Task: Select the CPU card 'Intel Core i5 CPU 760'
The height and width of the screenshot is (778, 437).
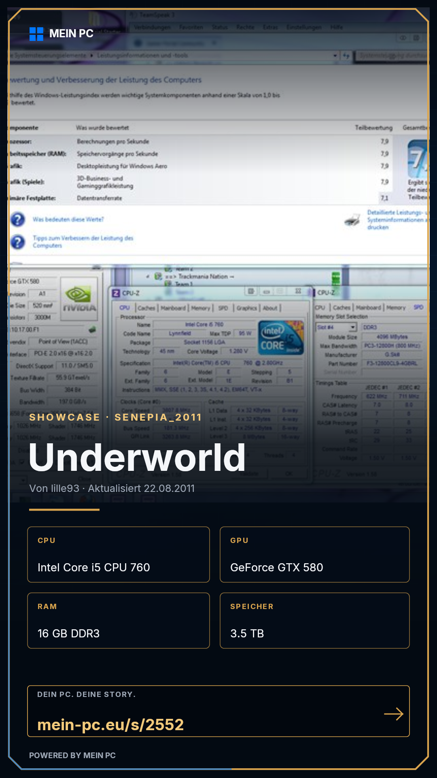Action: 119,554
